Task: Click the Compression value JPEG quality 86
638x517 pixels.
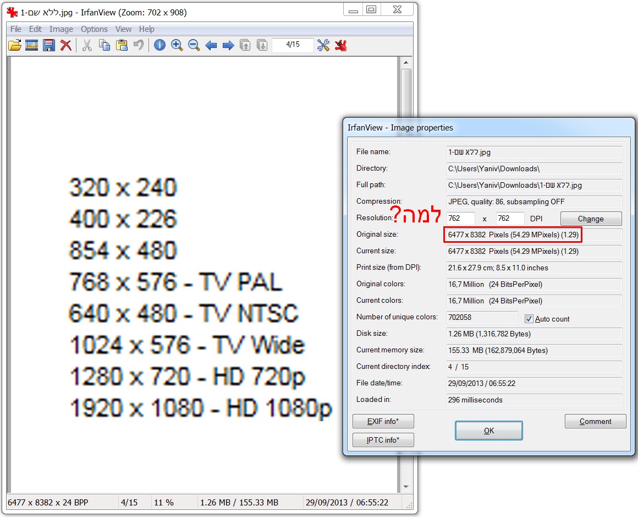Action: [534, 202]
